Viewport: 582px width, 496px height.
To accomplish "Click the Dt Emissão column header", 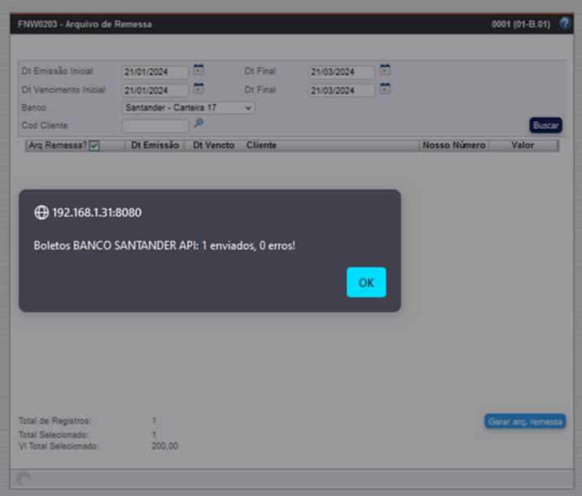I will pos(155,146).
